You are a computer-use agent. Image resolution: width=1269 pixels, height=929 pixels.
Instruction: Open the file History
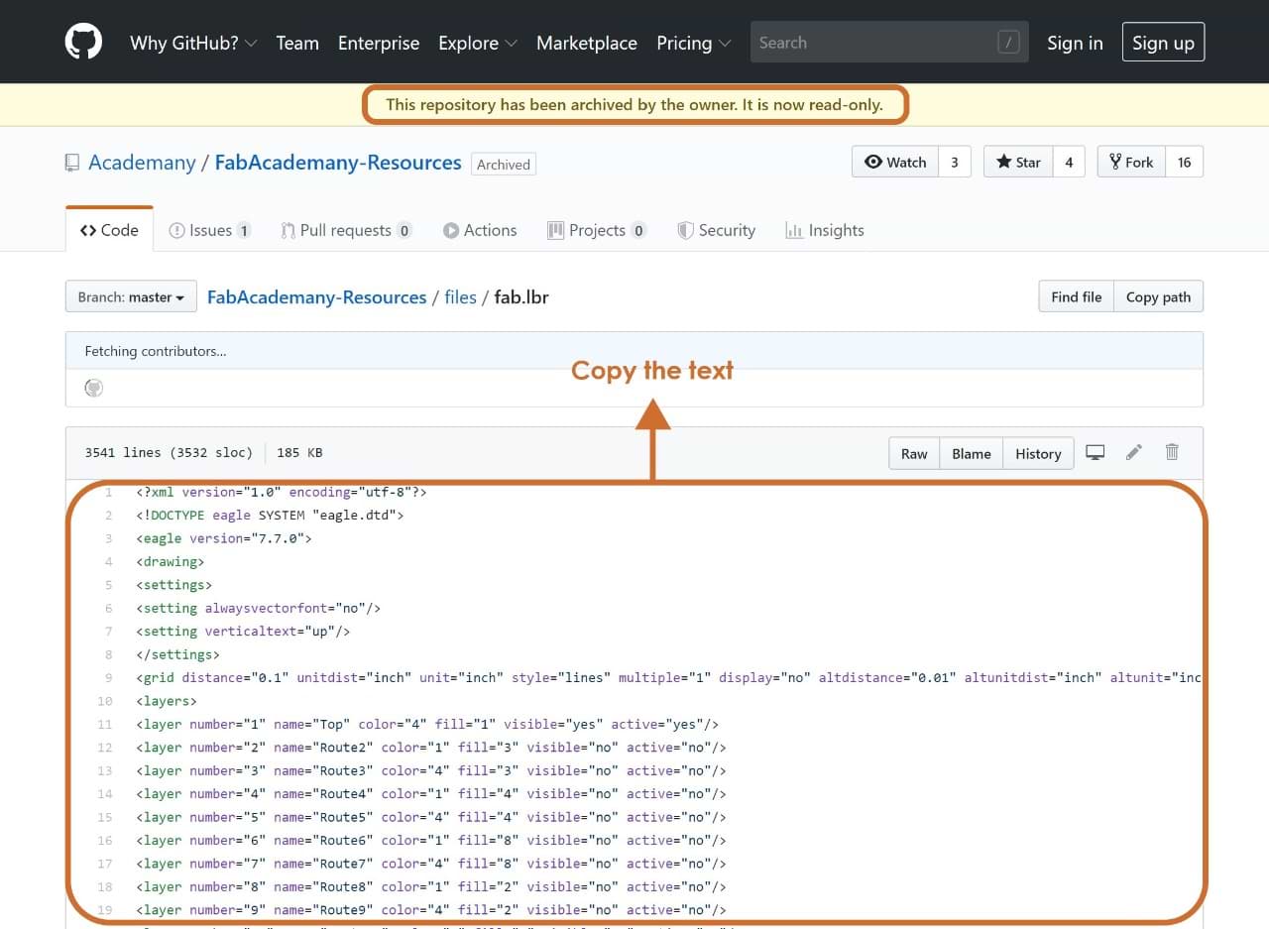tap(1038, 453)
